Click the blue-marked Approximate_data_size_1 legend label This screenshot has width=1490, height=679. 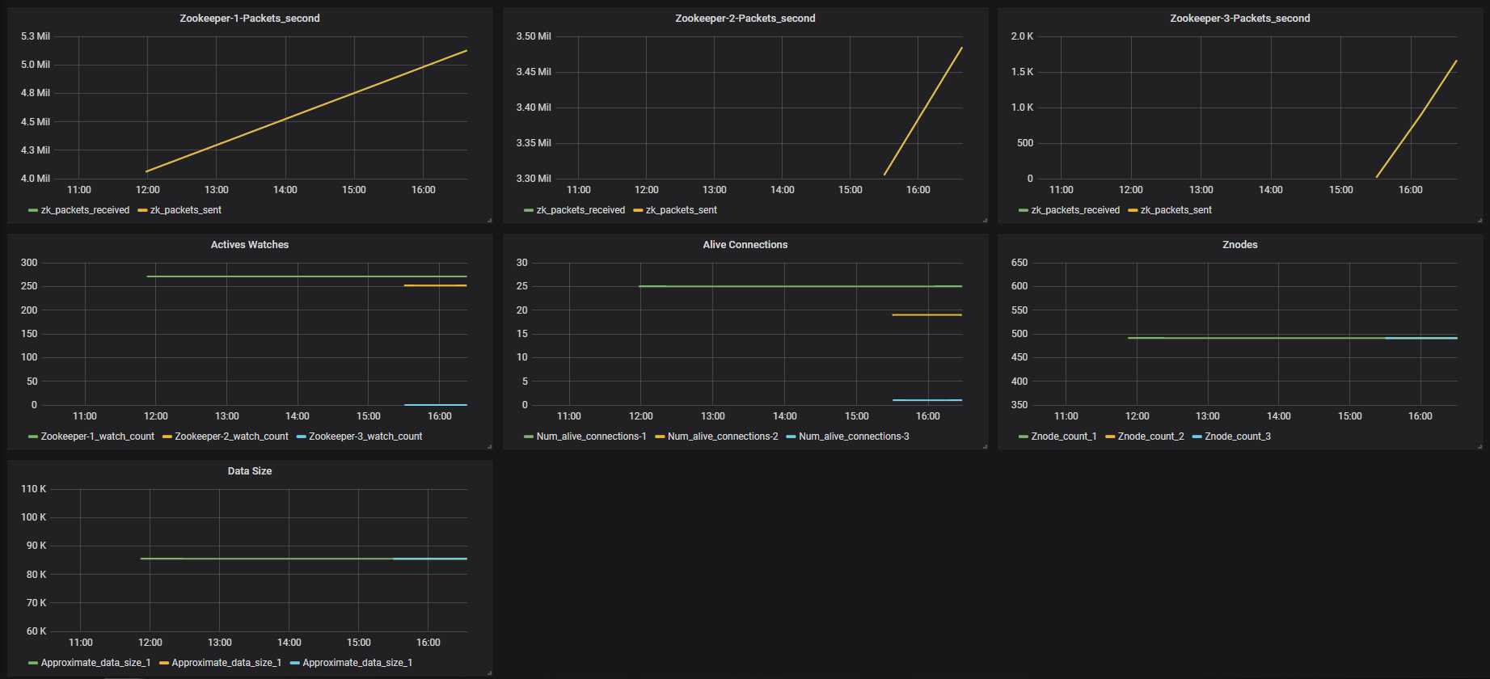tap(357, 663)
